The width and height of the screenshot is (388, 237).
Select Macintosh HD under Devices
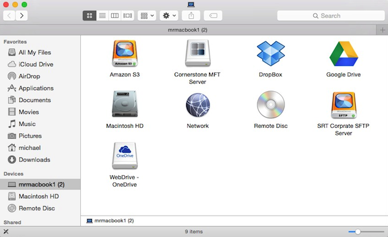(40, 196)
